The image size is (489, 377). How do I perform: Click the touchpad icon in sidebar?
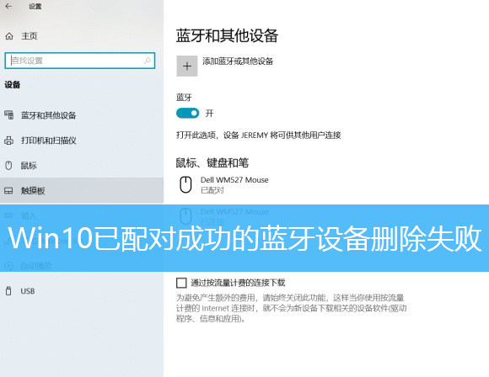pos(8,190)
